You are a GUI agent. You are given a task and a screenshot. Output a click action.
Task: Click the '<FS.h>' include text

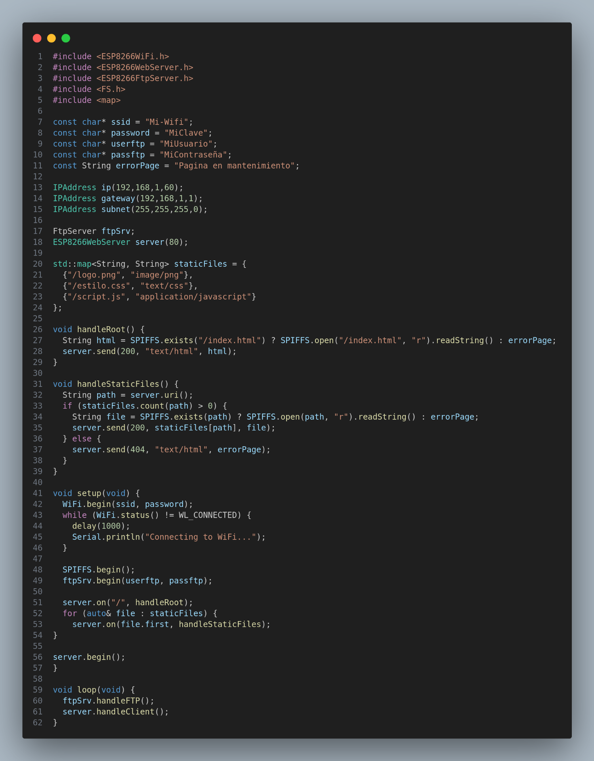111,89
